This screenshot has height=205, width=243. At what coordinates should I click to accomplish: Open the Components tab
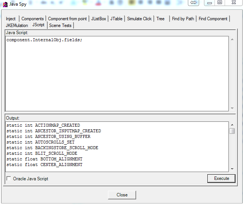click(x=33, y=19)
